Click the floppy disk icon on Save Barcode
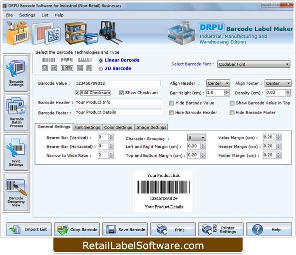The height and width of the screenshot is (255, 296). [x=111, y=229]
